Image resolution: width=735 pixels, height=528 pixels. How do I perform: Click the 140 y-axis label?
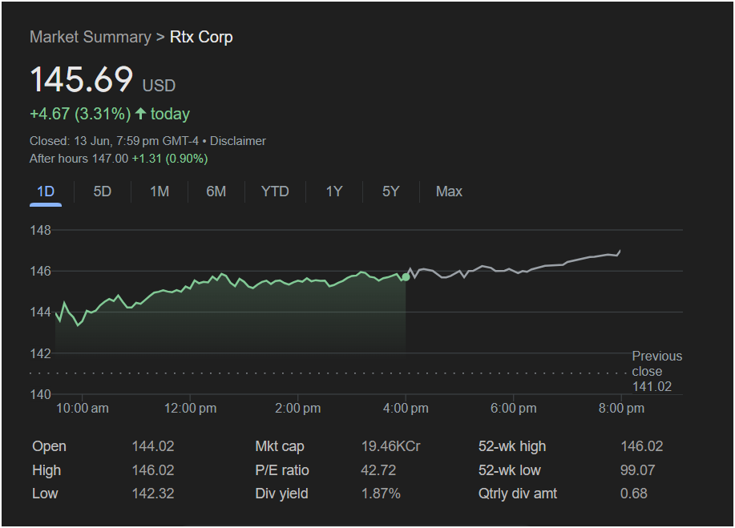pos(40,394)
